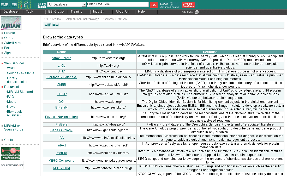Open the ArrayExpress data-type link
The width and height of the screenshot is (287, 176).
62,58
